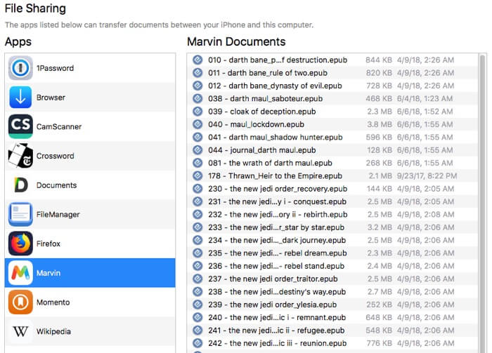Select the 1Password app icon

pos(20,68)
